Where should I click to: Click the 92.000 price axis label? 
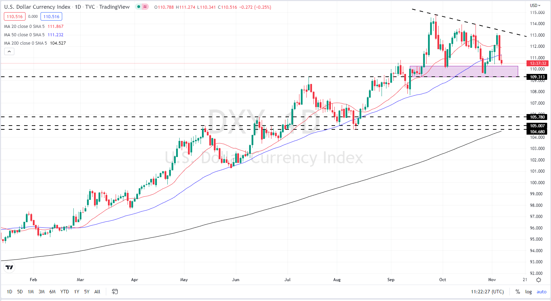536,273
